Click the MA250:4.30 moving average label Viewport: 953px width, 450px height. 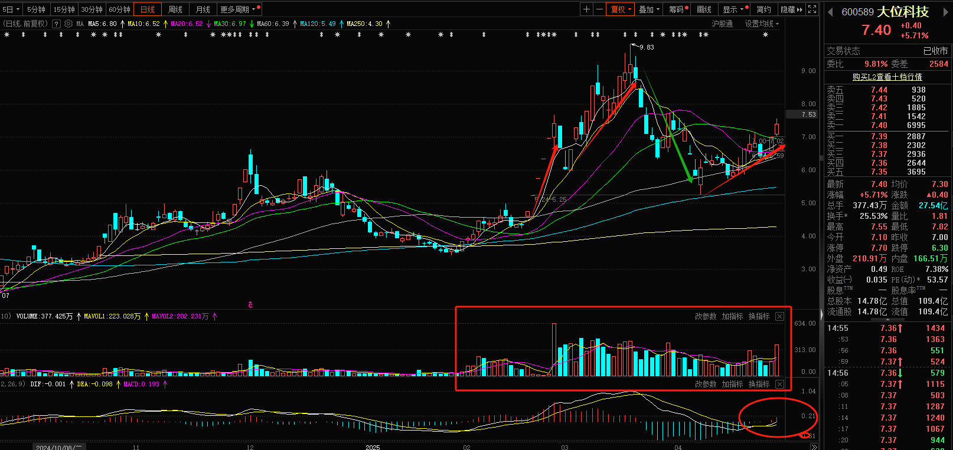point(364,24)
